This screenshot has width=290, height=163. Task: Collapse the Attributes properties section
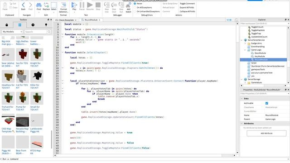click(242, 124)
